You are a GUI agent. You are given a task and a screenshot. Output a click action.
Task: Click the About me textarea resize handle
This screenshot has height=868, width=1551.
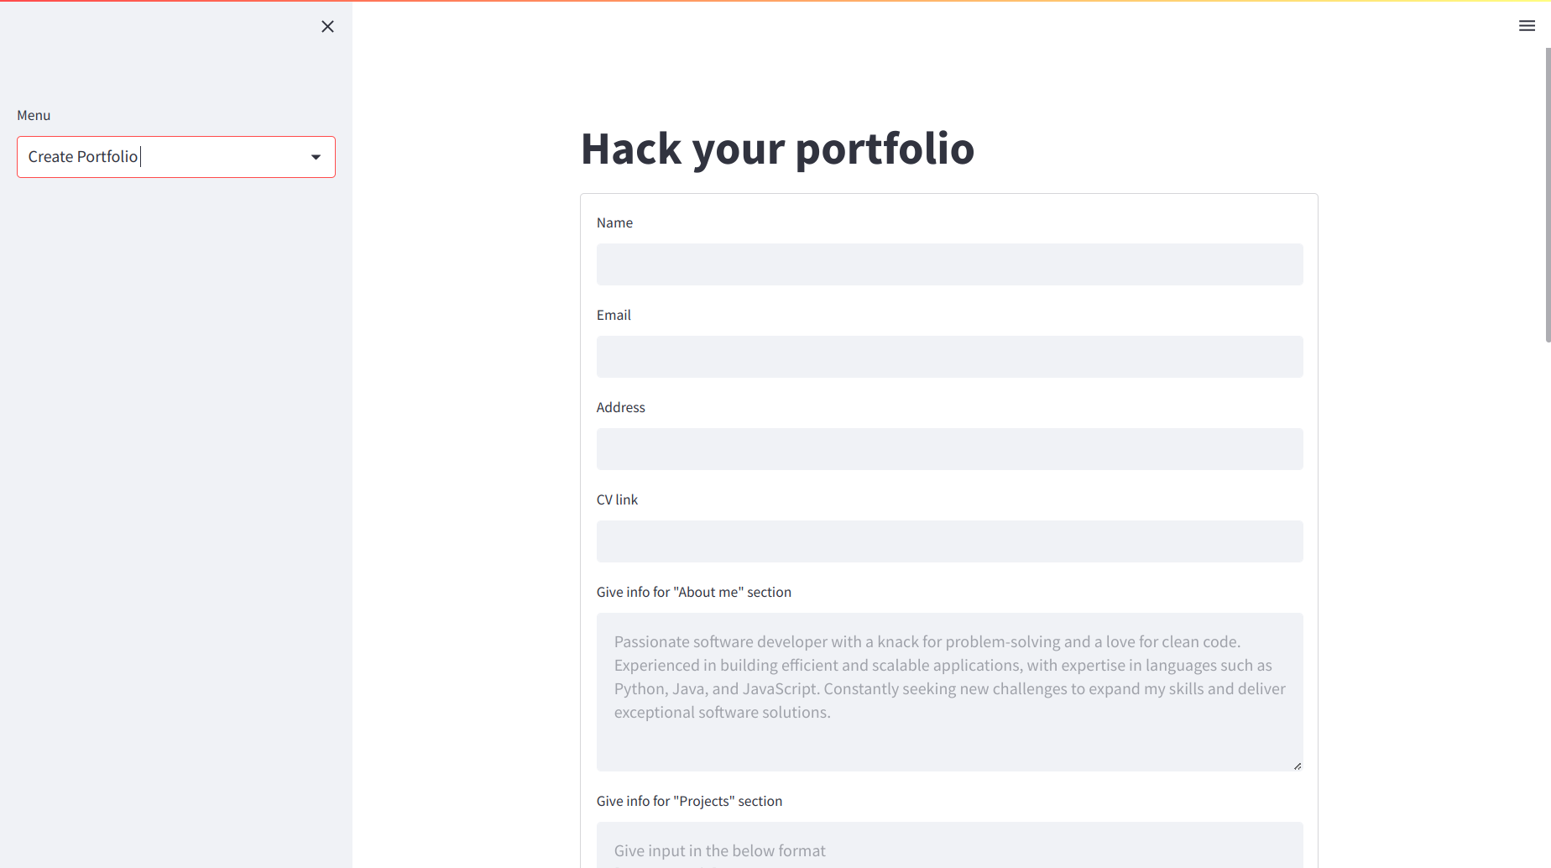[1297, 766]
